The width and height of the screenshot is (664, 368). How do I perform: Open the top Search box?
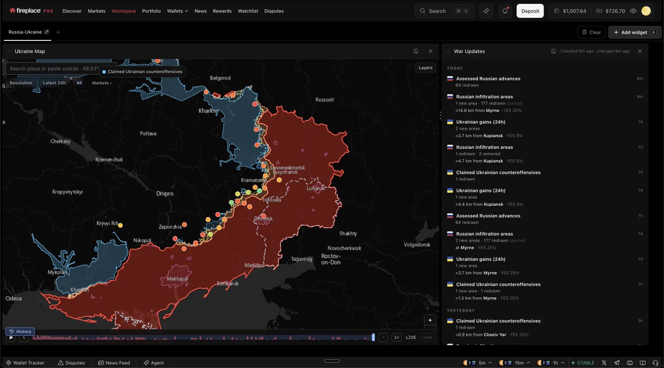444,11
